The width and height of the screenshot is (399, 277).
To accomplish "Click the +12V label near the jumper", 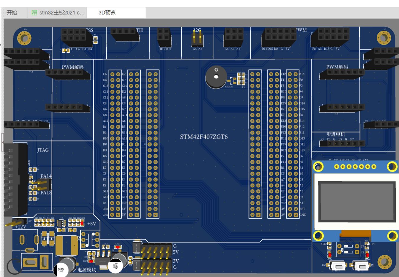I will 20,227.
